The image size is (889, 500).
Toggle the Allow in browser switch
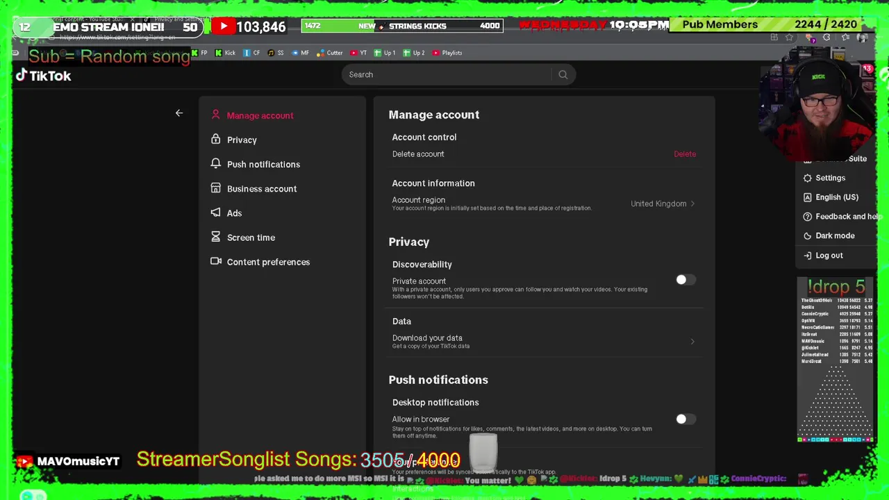coord(685,419)
